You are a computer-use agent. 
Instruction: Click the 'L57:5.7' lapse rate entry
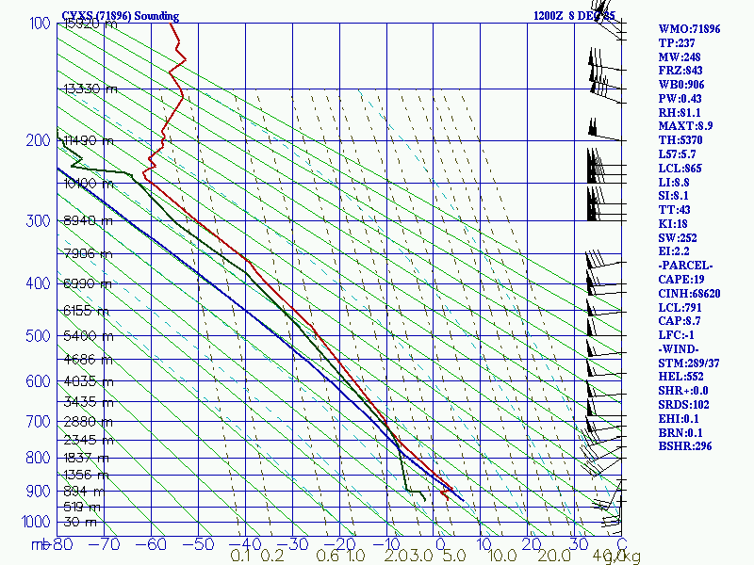677,154
